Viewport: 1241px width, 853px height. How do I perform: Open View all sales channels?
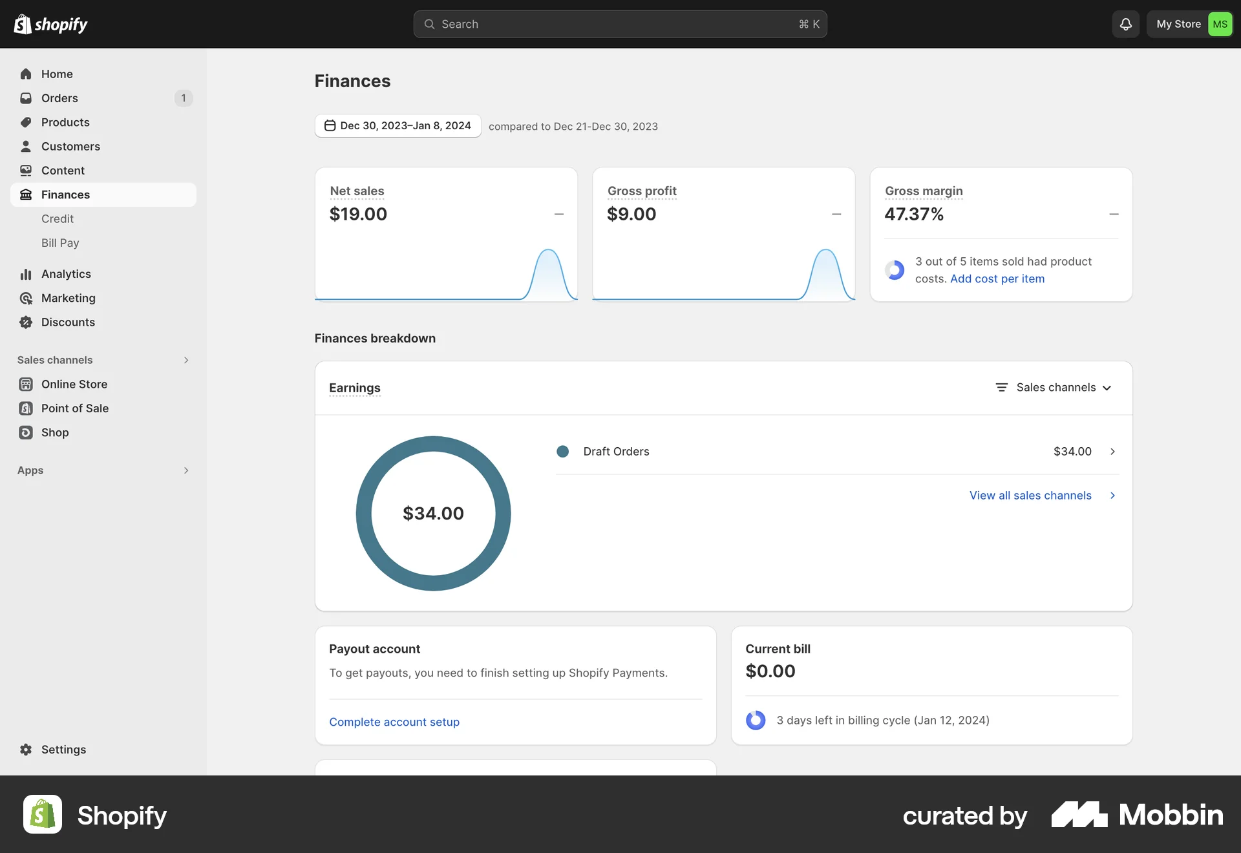point(1030,495)
